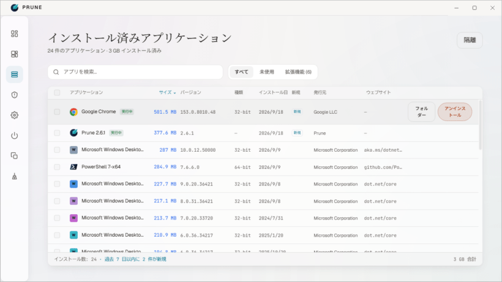
Task: Open the second sidebar widgets icon
Action: click(15, 54)
